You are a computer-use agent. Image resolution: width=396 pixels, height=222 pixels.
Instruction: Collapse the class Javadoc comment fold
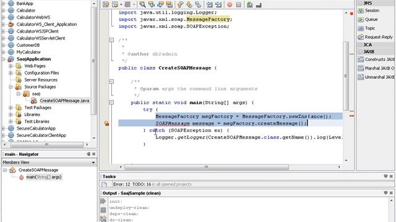(111, 39)
